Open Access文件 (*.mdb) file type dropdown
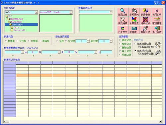 tap(71, 12)
